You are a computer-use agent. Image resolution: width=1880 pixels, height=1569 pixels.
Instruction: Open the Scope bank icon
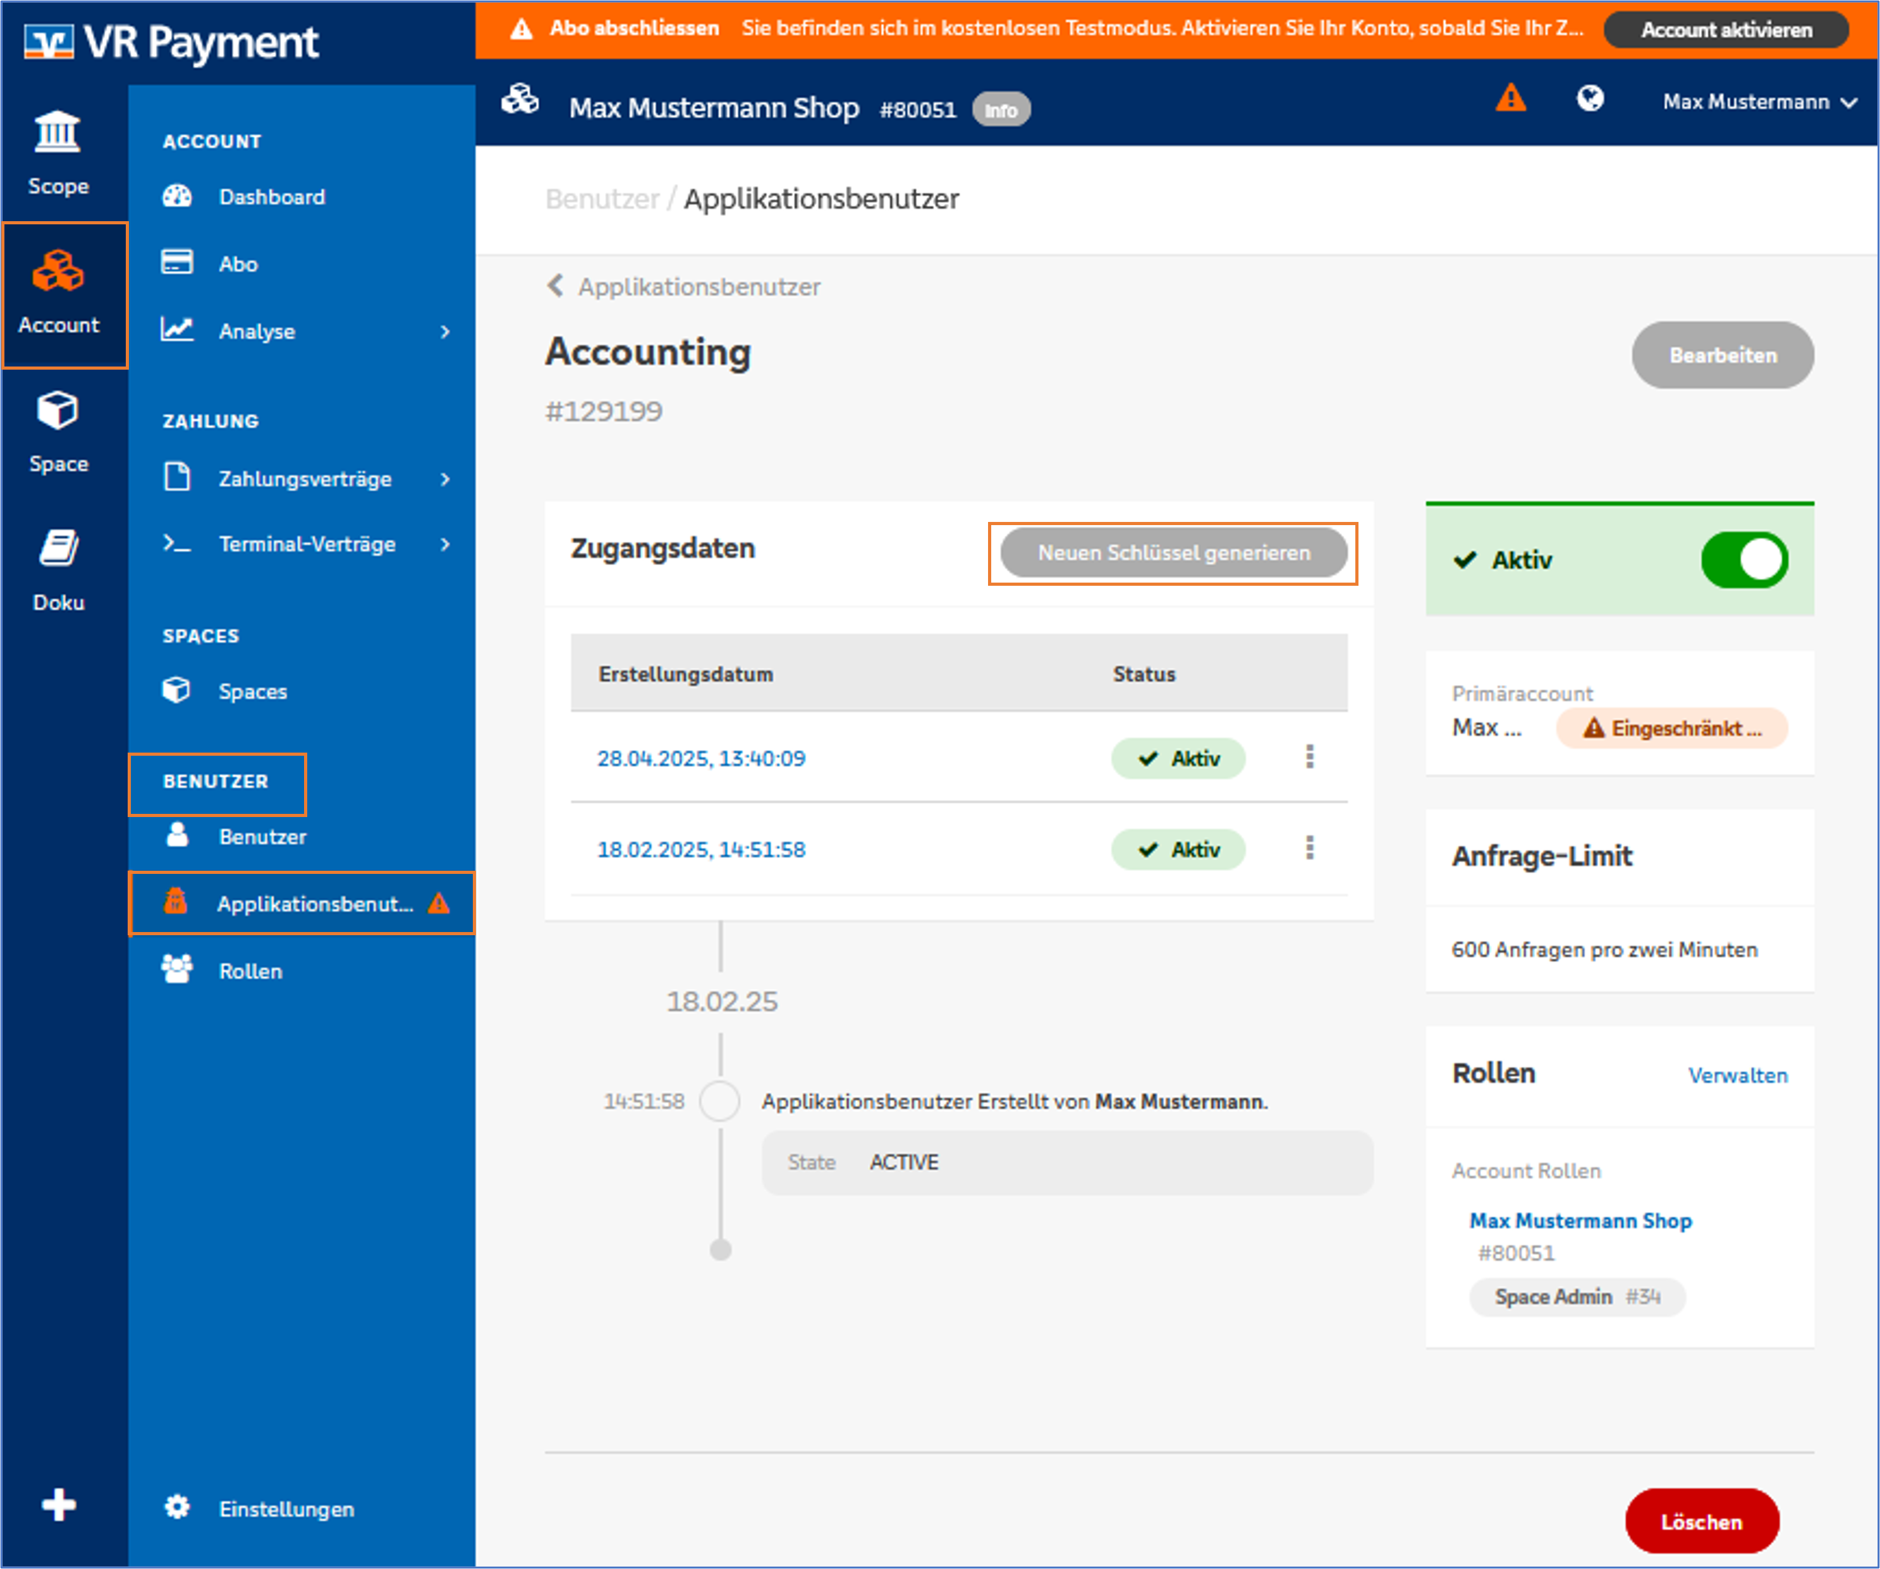pos(58,133)
